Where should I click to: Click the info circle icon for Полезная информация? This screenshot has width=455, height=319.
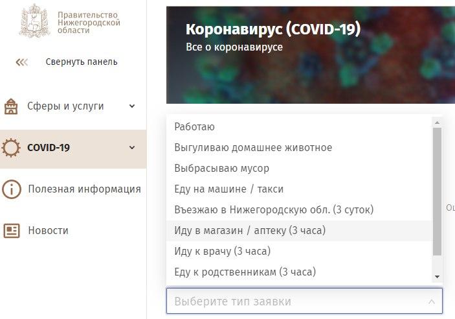point(12,189)
